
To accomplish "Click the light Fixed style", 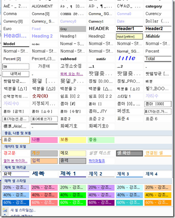I will coord(44,29).
